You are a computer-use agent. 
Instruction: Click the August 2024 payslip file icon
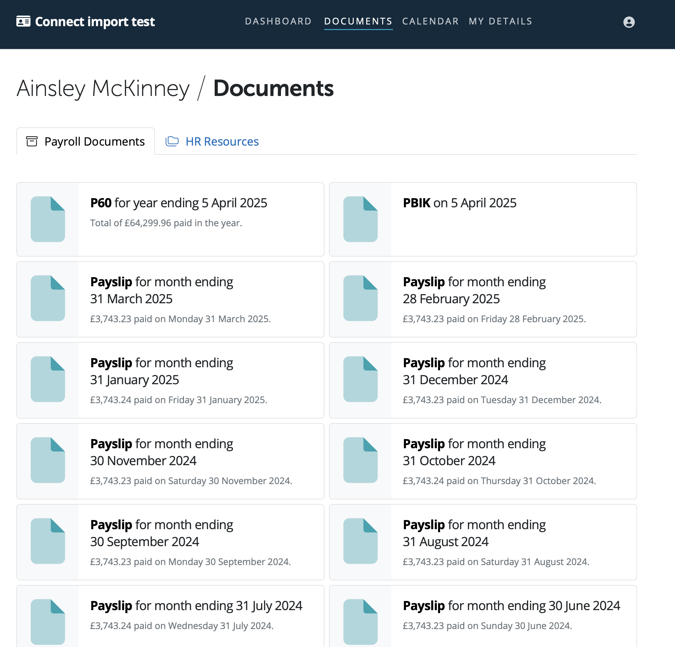360,541
